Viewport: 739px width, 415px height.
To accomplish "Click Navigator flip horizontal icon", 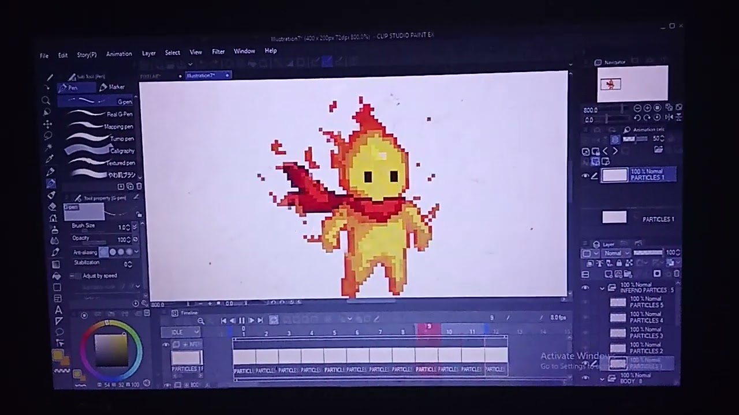I will (669, 117).
